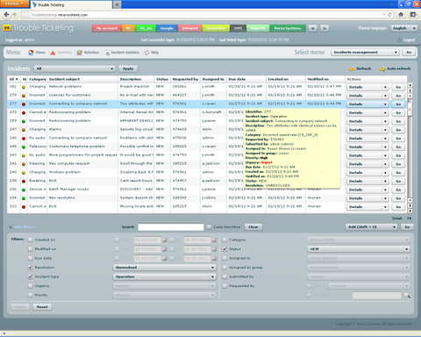Open the Activities menu icon
The height and width of the screenshot is (337, 421).
pyautogui.click(x=79, y=53)
